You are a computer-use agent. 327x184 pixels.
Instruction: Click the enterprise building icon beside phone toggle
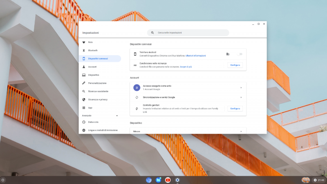pos(228,54)
